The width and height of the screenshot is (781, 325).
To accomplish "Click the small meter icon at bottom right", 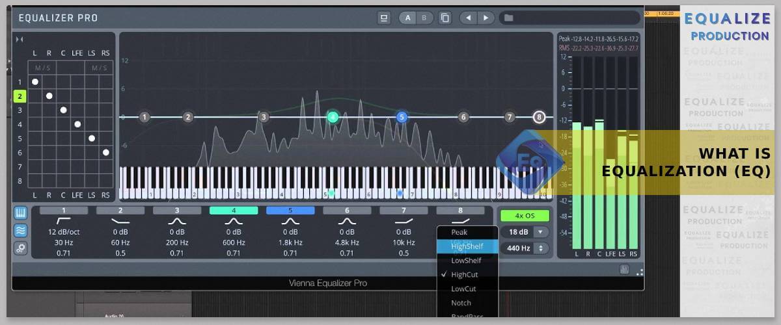I will (624, 270).
